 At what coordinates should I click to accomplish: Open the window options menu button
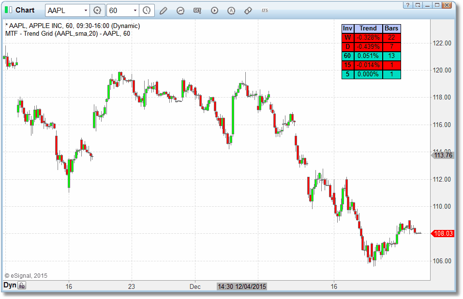coord(418,5)
